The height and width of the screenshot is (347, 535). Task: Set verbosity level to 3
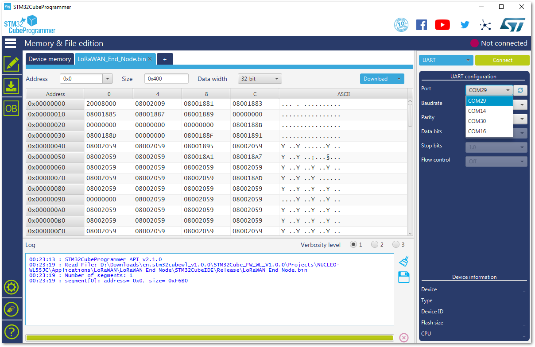pos(396,244)
